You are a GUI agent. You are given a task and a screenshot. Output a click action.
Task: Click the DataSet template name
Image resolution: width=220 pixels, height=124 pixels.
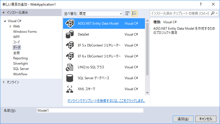tap(83, 34)
